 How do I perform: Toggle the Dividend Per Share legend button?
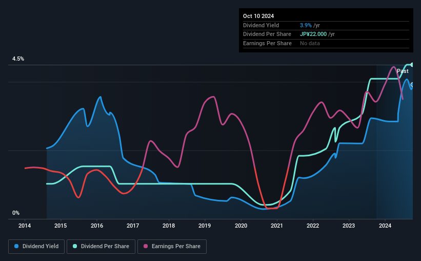101,247
